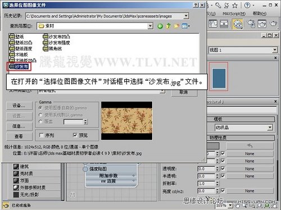Viewport: 281px width, 210px height.
Task: Create a new folder in dialog
Action: (x=176, y=26)
